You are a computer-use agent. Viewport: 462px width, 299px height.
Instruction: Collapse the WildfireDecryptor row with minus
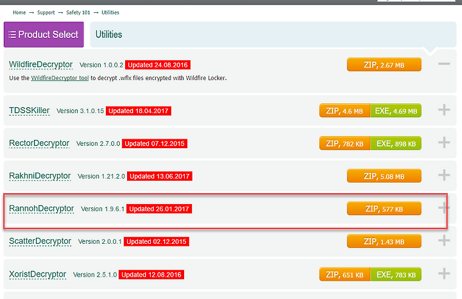(444, 64)
